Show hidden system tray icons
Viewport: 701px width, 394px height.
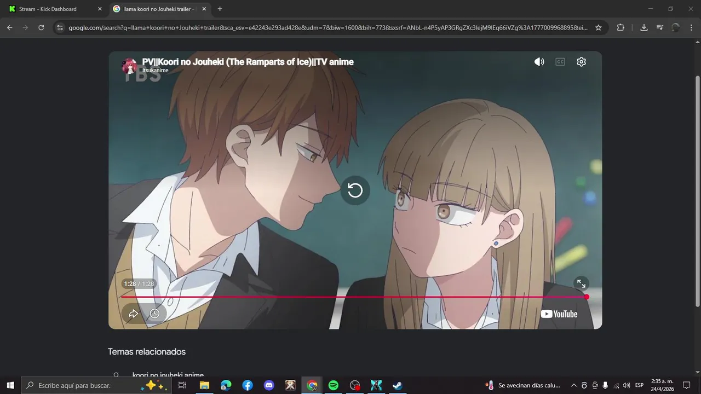(574, 385)
